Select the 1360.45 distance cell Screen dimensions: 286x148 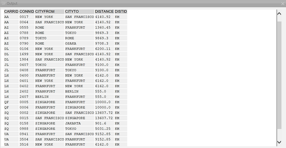[x=104, y=28]
